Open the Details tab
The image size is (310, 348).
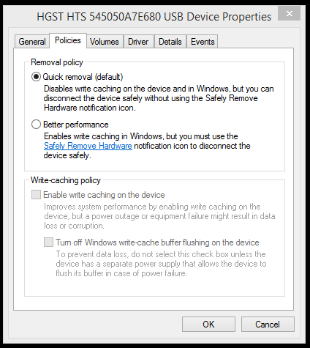pyautogui.click(x=170, y=42)
